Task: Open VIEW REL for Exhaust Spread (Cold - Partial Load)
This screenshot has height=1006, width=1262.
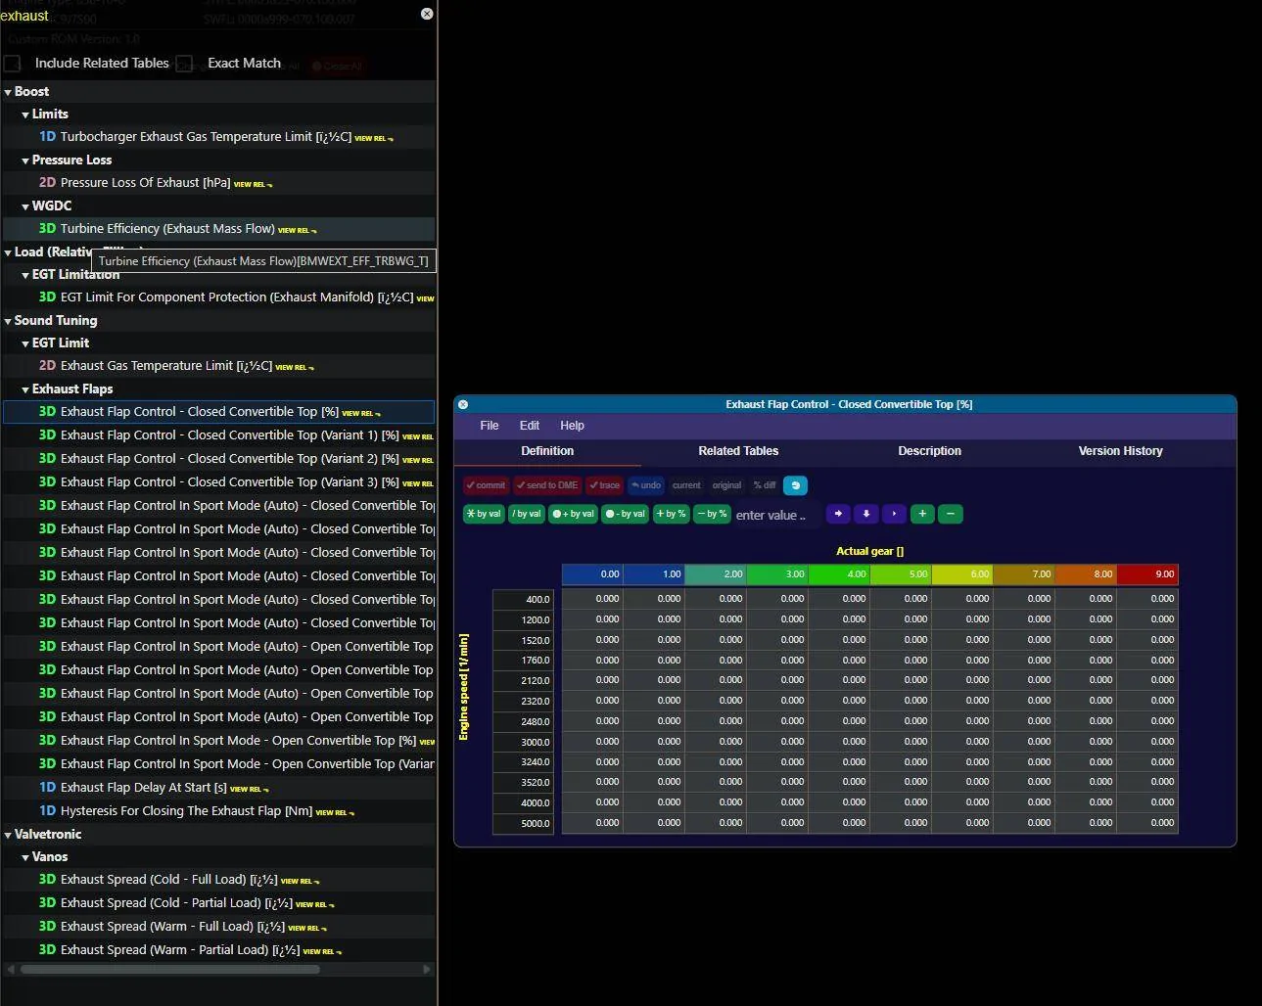Action: pos(314,904)
